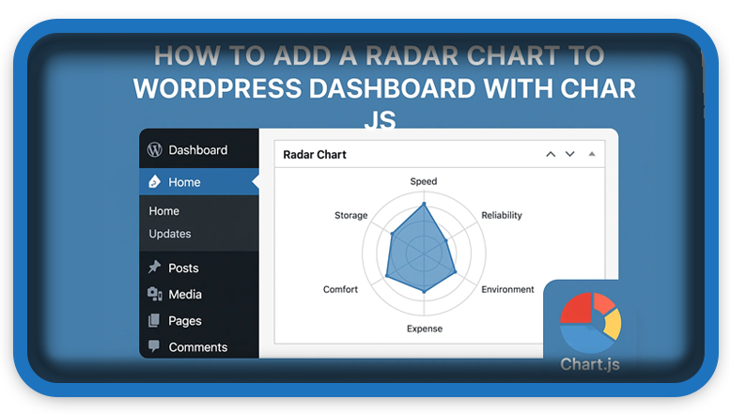Click the Chart.js pie logo
730x414 pixels.
click(x=590, y=322)
